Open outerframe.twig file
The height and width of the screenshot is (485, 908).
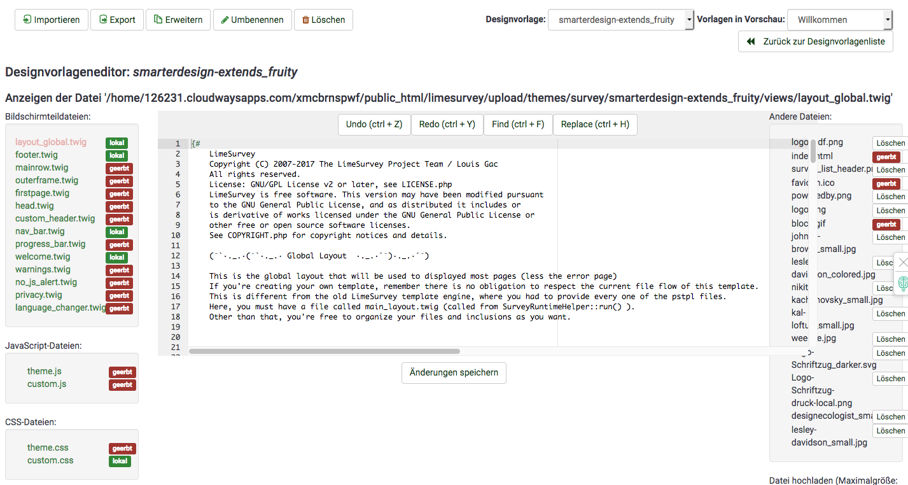click(x=47, y=181)
